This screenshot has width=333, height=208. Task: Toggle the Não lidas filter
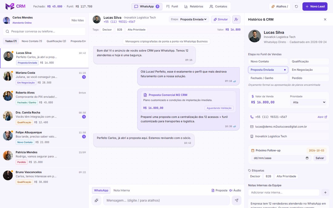click(x=78, y=20)
